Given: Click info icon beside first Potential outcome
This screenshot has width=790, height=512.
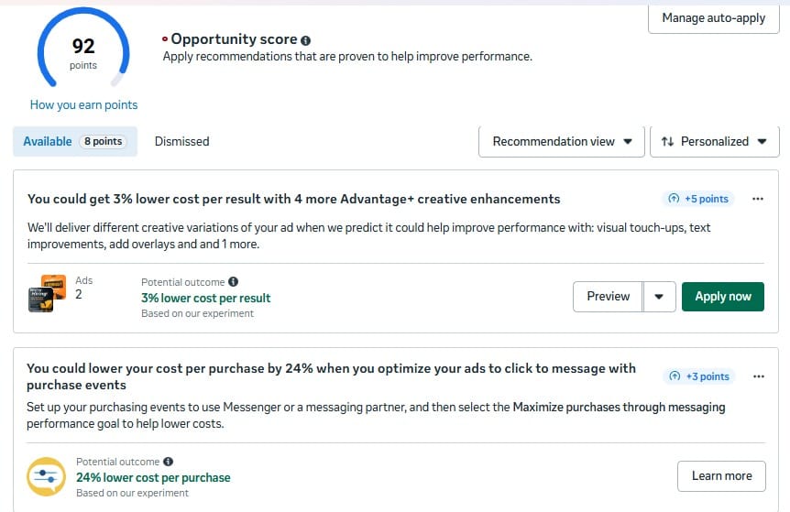Looking at the screenshot, I should pyautogui.click(x=234, y=282).
